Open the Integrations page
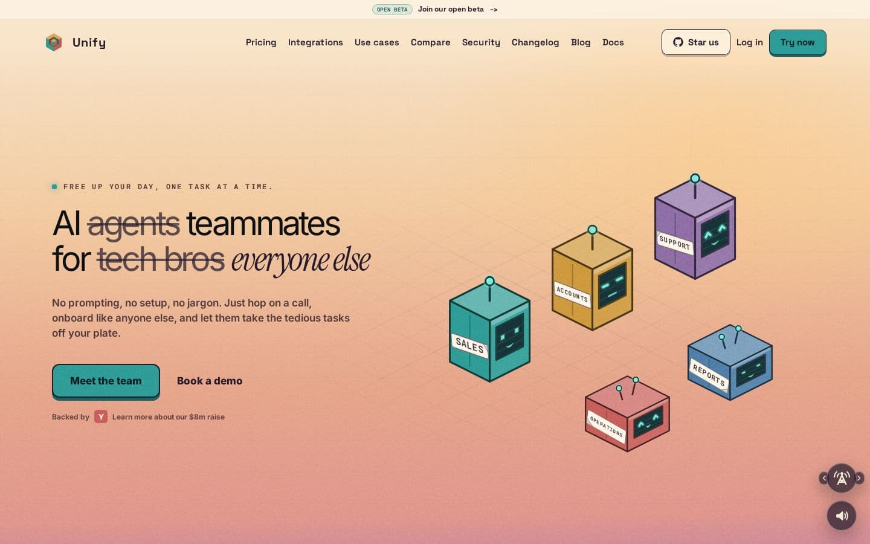Image resolution: width=870 pixels, height=544 pixels. click(x=315, y=42)
